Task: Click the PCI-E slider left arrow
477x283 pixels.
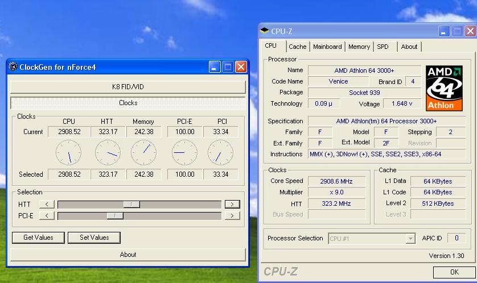Action: (x=47, y=215)
